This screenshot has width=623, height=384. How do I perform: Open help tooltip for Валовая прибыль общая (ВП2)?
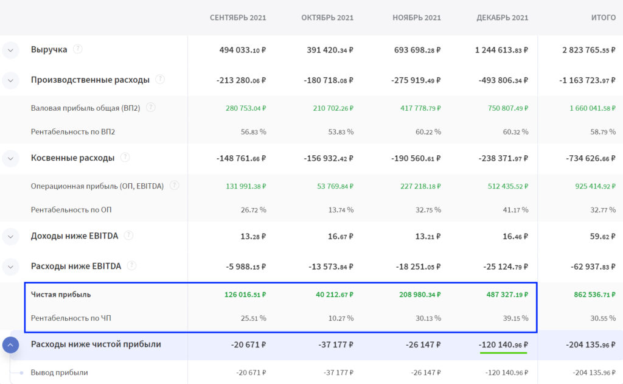pyautogui.click(x=150, y=108)
